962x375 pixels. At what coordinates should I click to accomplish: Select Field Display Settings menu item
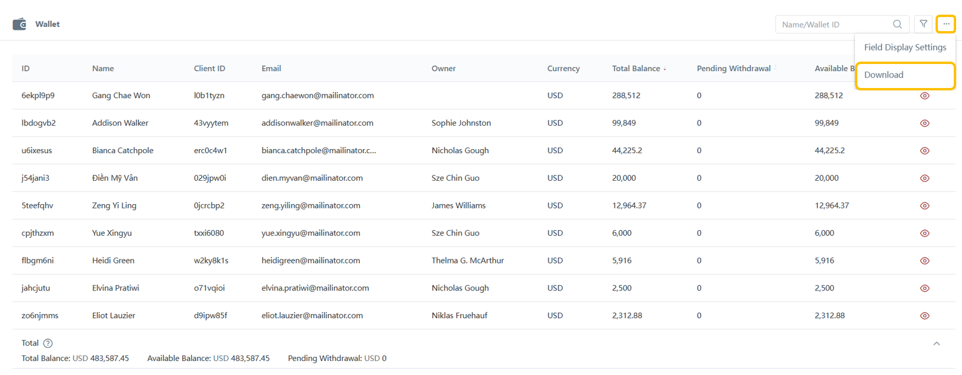[x=905, y=48]
